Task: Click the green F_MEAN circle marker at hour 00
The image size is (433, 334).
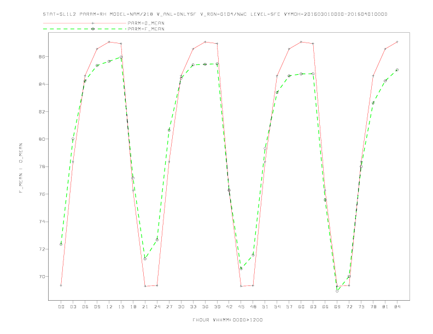Action: tap(61, 244)
